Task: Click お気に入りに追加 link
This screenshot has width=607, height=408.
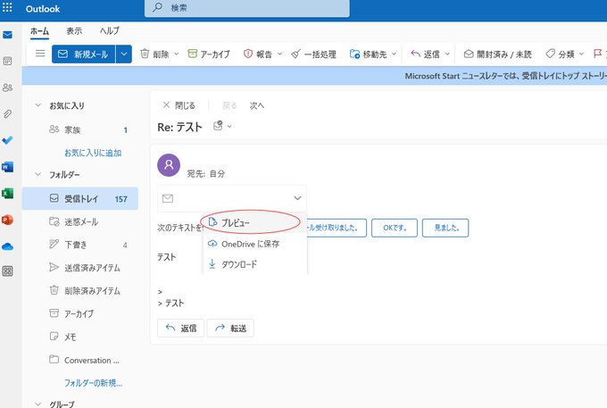Action: [x=93, y=153]
